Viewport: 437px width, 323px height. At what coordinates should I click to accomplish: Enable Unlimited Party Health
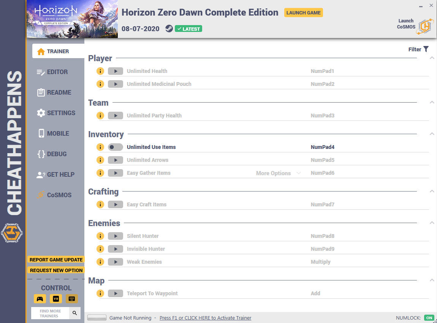(x=116, y=116)
